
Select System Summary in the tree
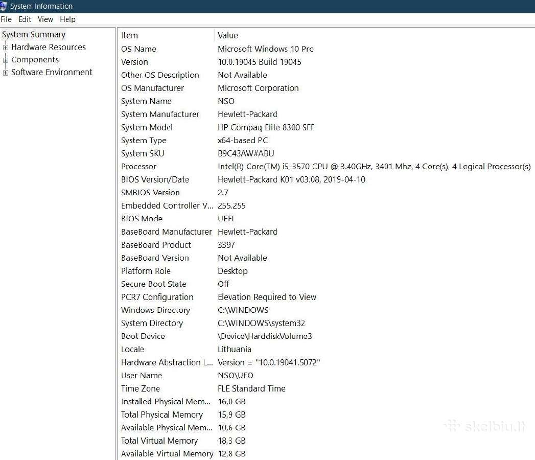(x=33, y=34)
